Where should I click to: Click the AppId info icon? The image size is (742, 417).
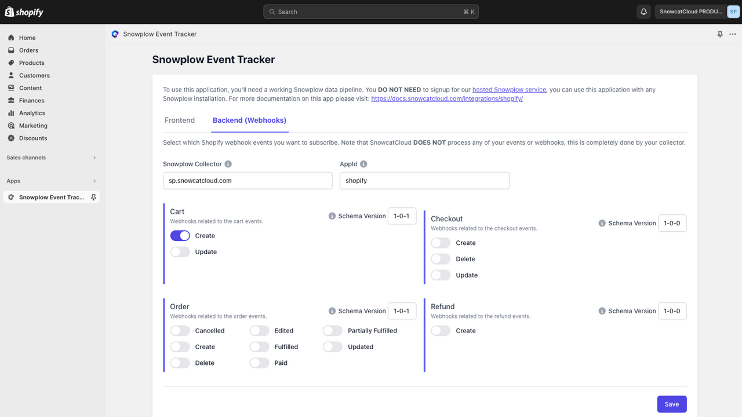pos(363,164)
